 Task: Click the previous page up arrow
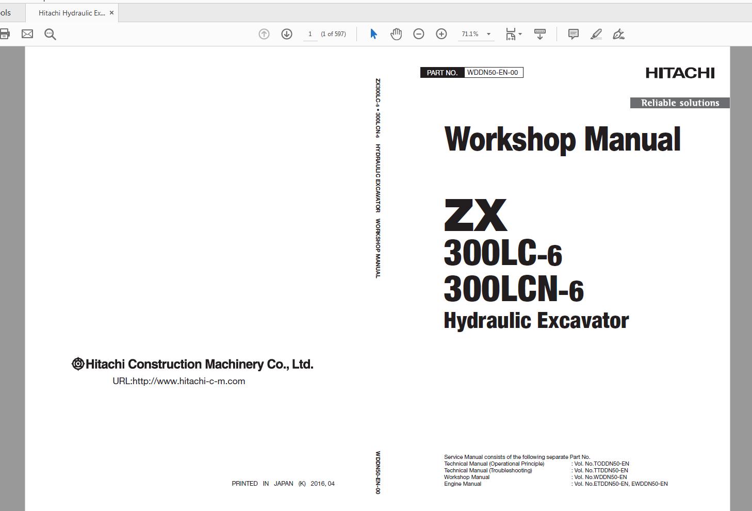click(x=264, y=34)
